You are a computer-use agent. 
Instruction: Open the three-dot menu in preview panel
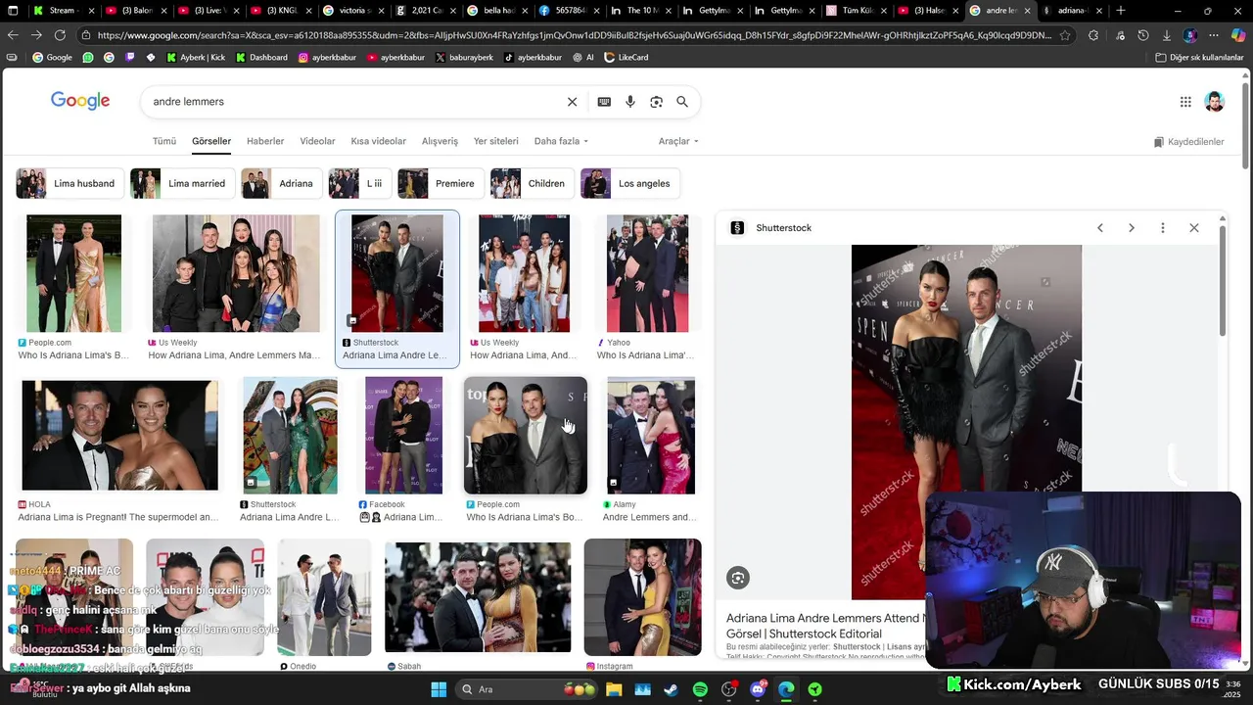(x=1163, y=228)
